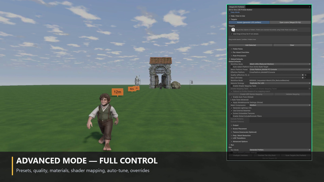
Task: Click the object picker icon for Shader Mapping Table
Action: click(x=309, y=89)
